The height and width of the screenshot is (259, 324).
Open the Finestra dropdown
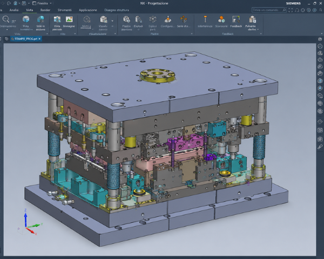(42, 3)
